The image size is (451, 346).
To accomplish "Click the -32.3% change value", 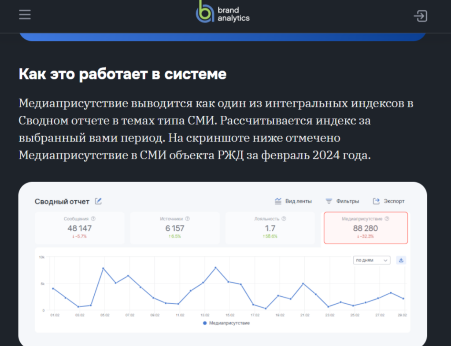I will (x=365, y=236).
